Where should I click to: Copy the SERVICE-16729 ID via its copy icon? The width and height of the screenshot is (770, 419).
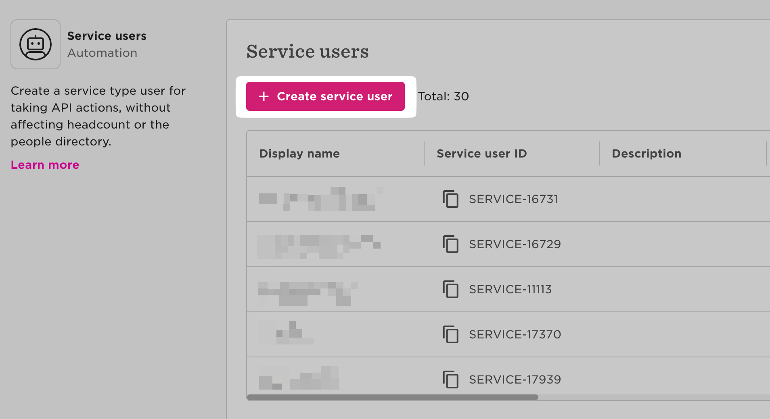coord(450,244)
